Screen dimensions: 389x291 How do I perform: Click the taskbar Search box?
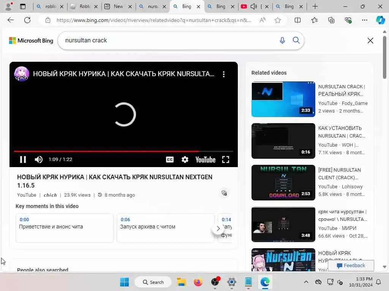tap(153, 282)
